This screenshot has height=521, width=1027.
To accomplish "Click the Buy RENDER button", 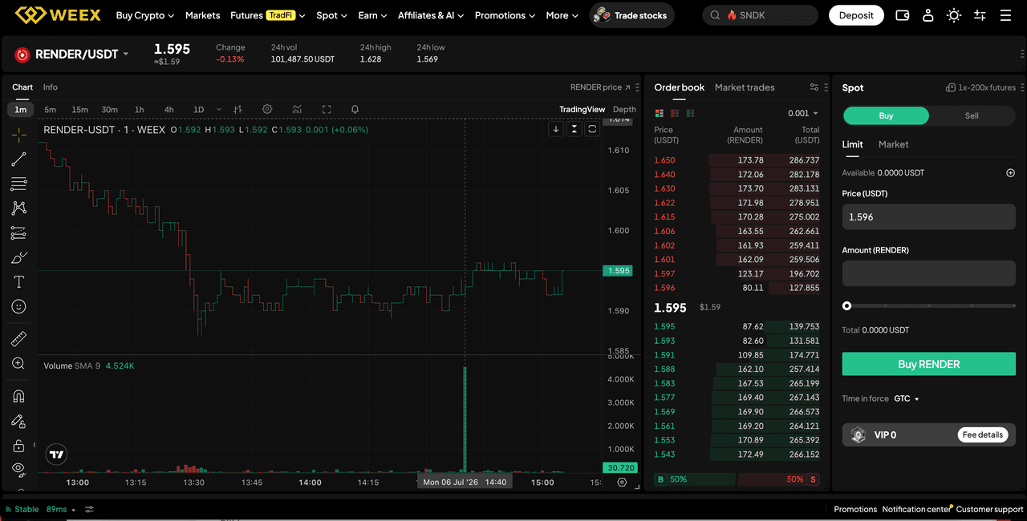I will 928,364.
